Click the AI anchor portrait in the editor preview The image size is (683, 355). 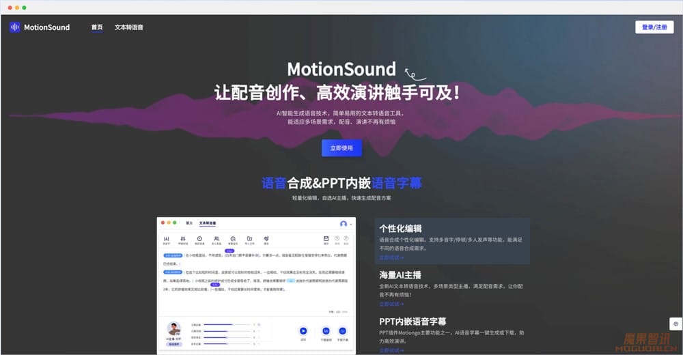point(173,328)
